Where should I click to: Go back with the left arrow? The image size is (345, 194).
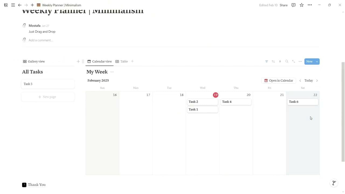(x=20, y=5)
